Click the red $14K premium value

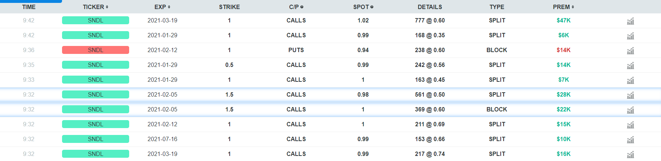click(563, 50)
